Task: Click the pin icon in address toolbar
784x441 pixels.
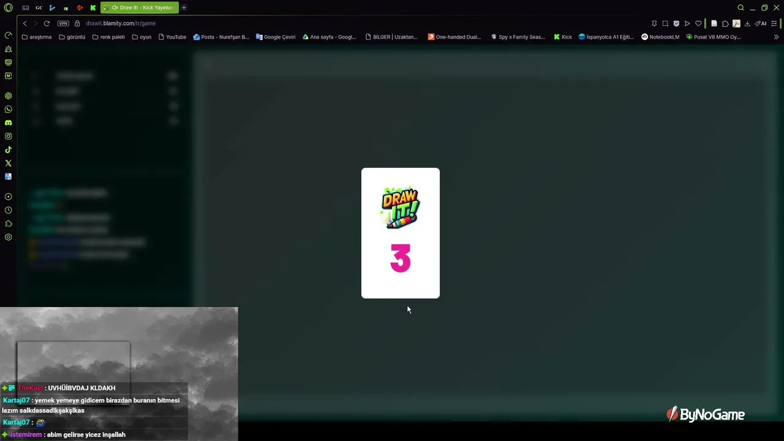Action: click(654, 23)
